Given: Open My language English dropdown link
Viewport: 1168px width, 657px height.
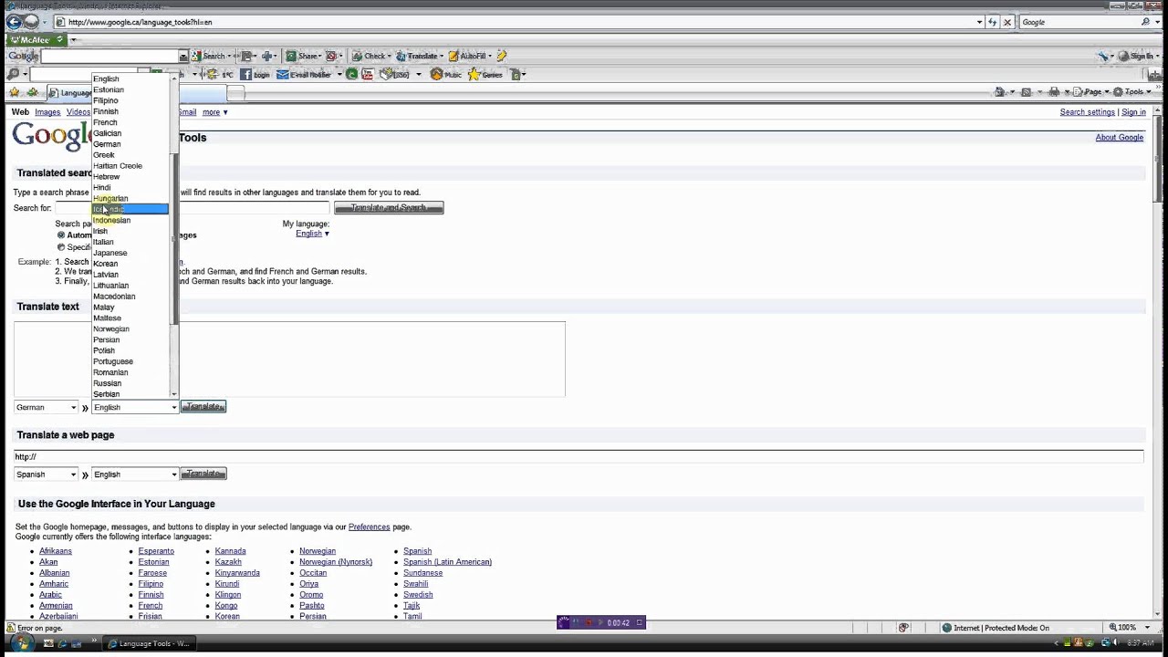Looking at the screenshot, I should tap(312, 234).
